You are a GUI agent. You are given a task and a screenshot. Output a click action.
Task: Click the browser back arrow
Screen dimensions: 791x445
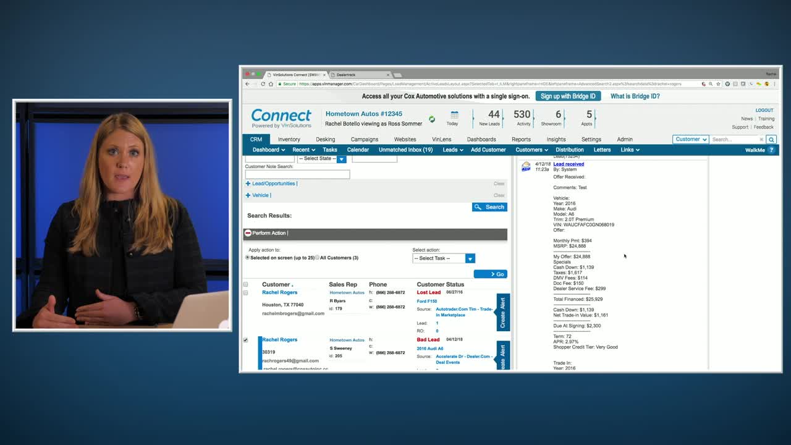(248, 84)
